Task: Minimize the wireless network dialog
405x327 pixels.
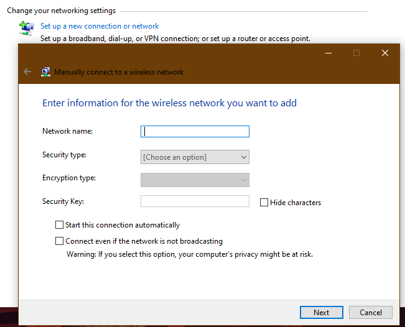Action: 328,53
